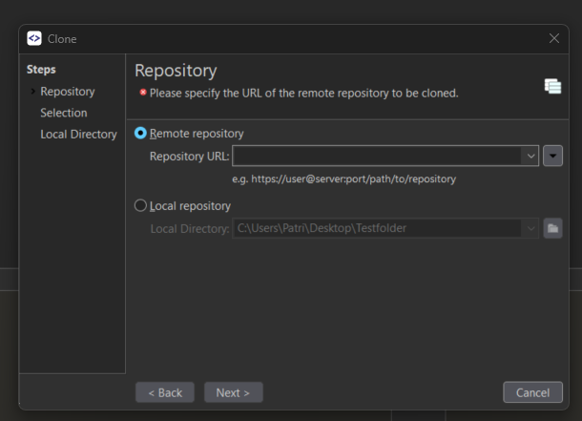Select the Remote repository radio button

coord(141,134)
